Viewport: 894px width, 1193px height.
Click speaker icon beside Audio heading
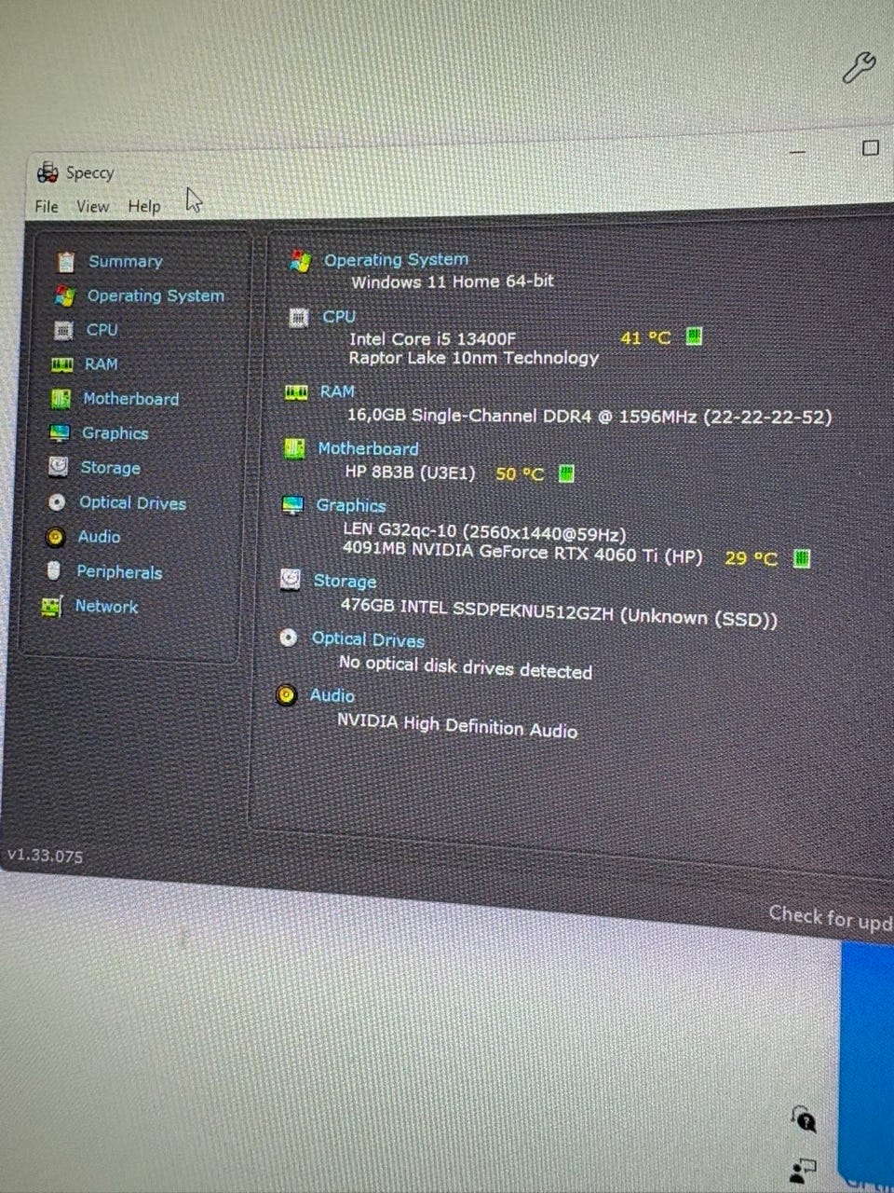(287, 695)
